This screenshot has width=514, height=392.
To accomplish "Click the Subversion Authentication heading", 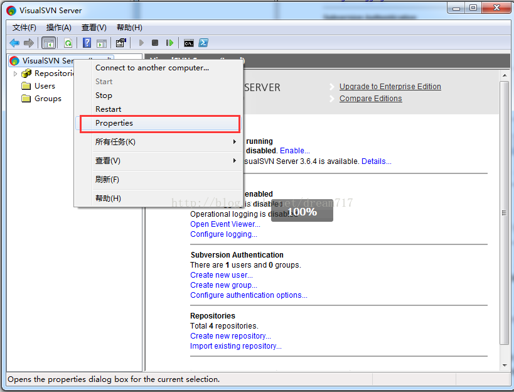I will (x=237, y=255).
